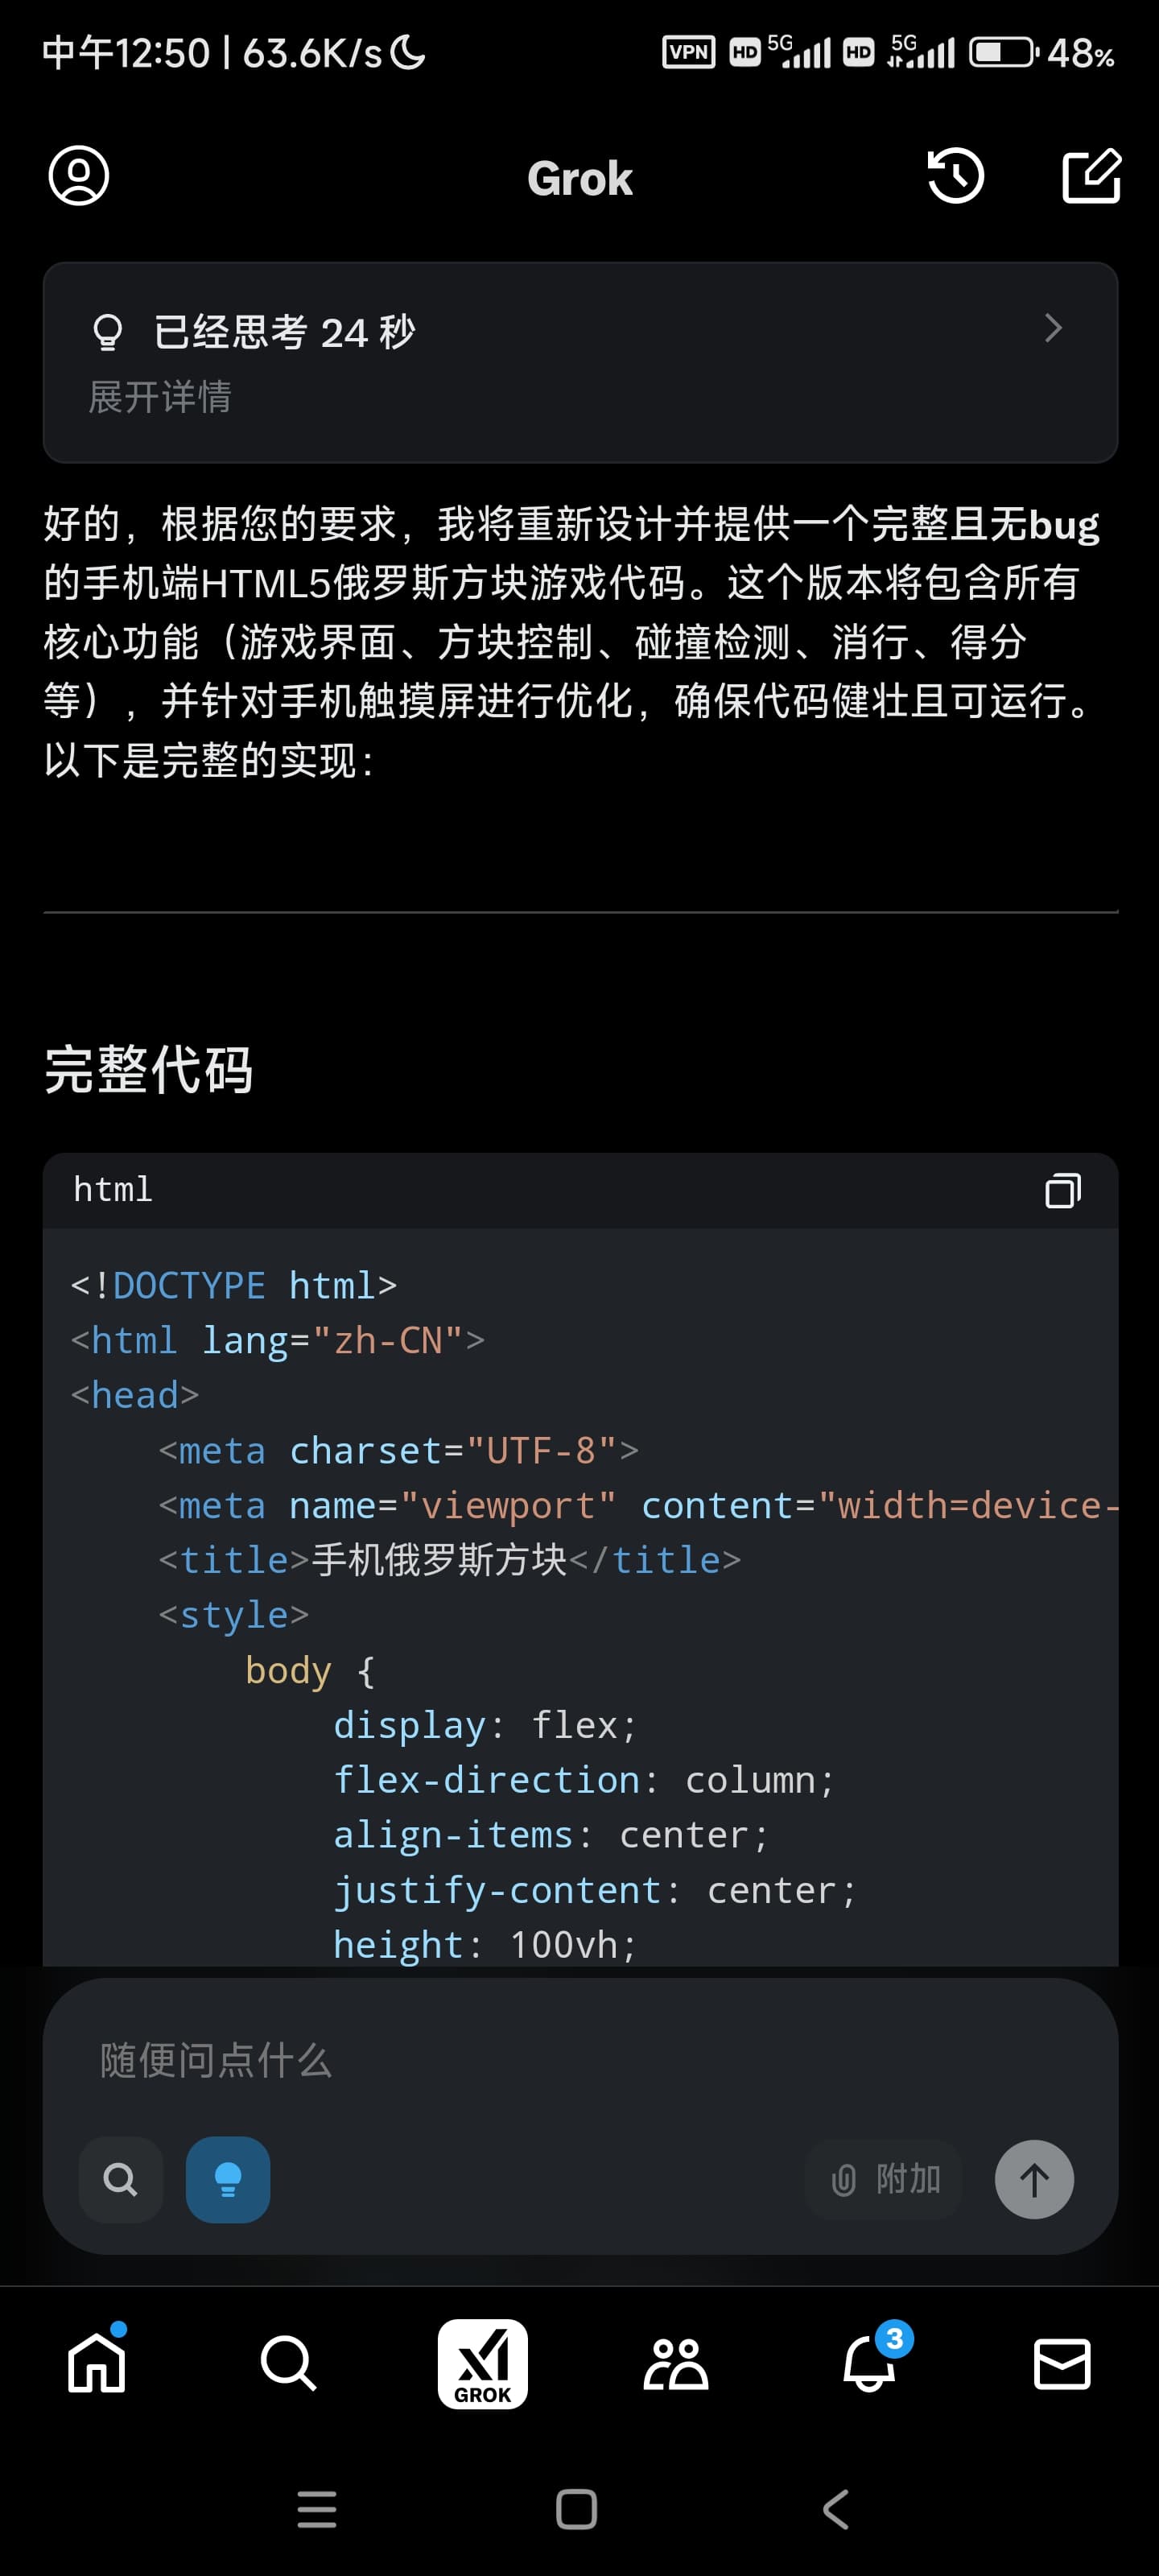Screen dimensions: 1159x2576
Task: Open Messages envelope tab
Action: (1062, 2364)
